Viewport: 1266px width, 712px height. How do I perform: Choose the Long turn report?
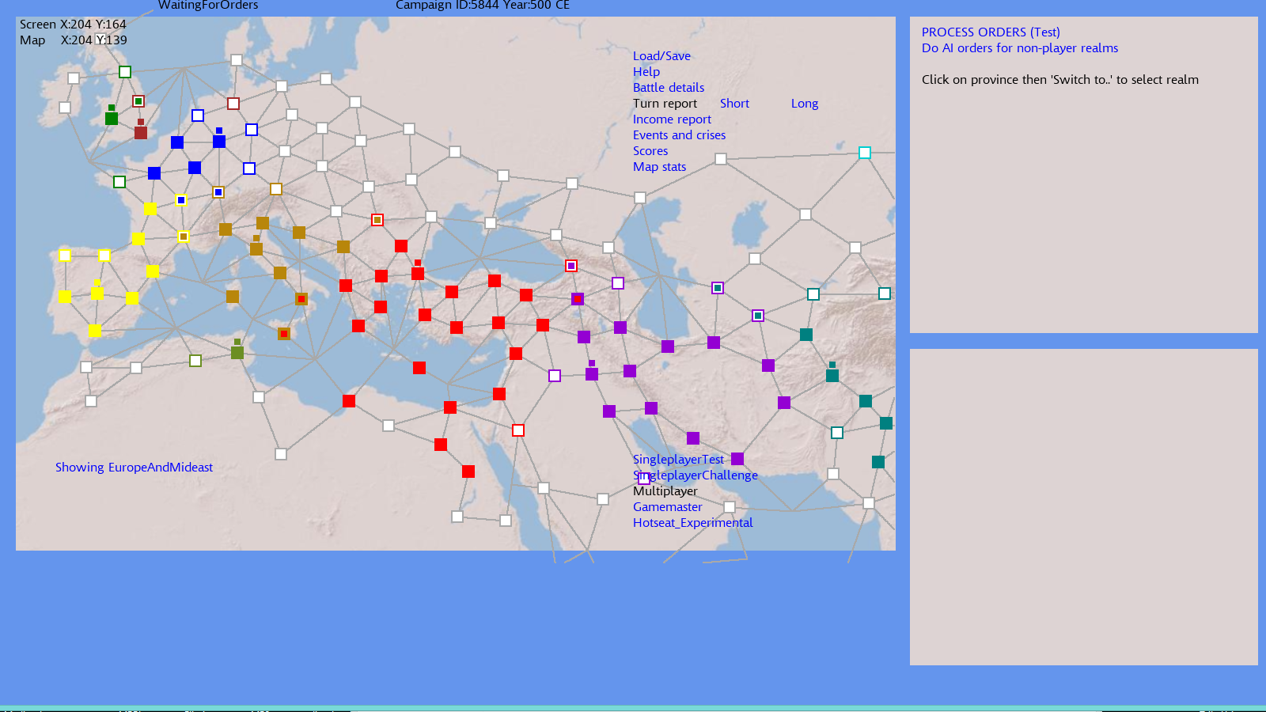(805, 104)
